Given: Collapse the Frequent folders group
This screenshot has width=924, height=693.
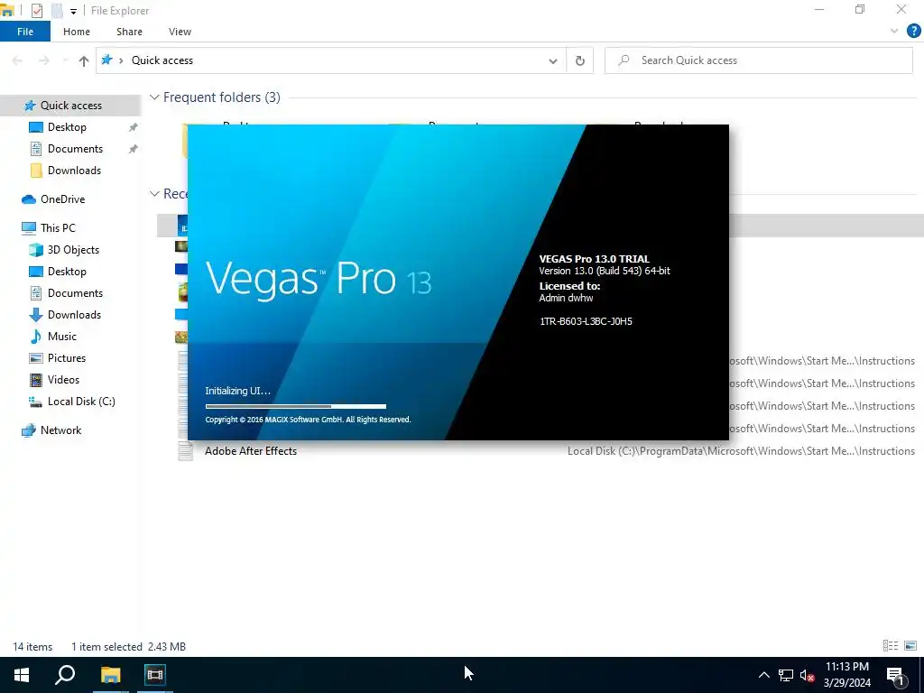Looking at the screenshot, I should (154, 97).
